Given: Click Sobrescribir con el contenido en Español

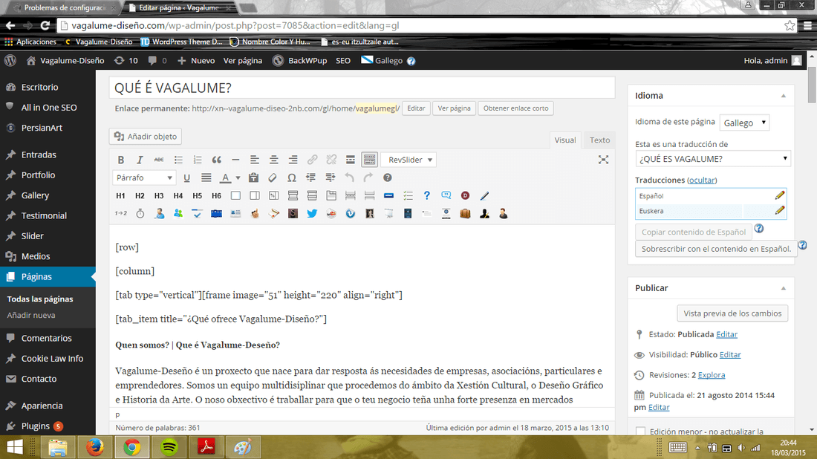Looking at the screenshot, I should [x=717, y=249].
